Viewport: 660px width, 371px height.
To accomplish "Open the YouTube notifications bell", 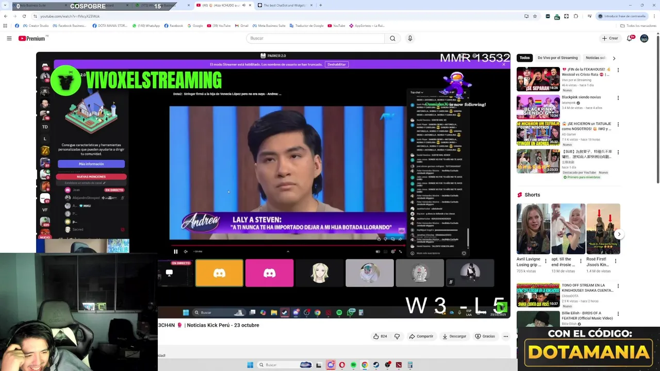I will [x=630, y=38].
